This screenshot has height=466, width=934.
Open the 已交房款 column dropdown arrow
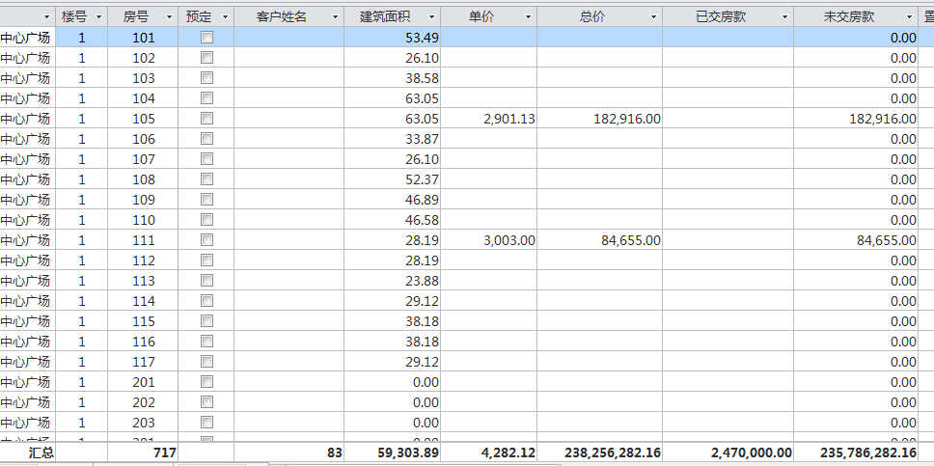[x=784, y=17]
